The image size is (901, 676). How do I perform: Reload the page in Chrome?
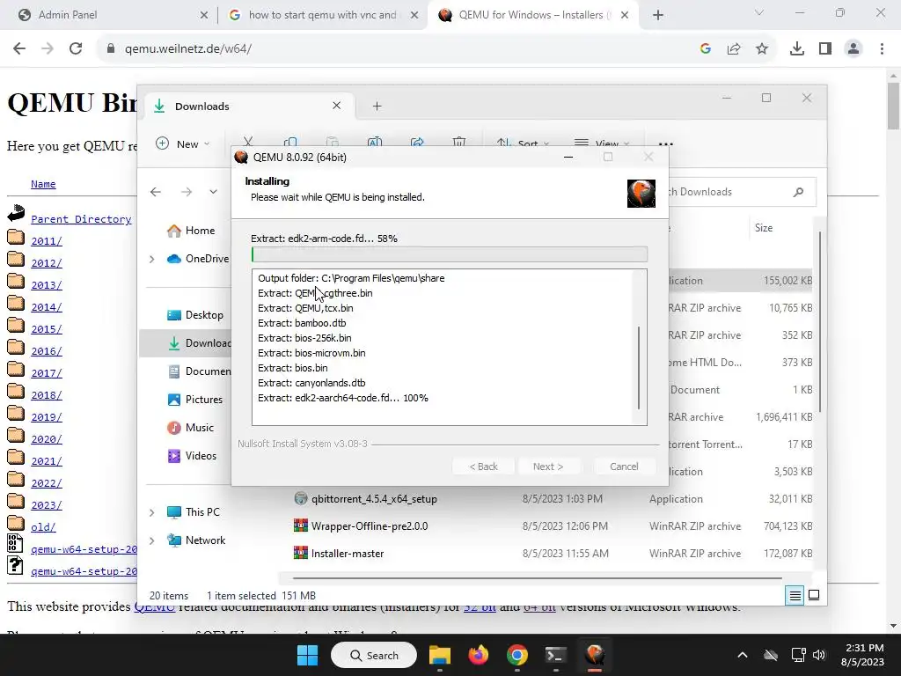coord(76,49)
